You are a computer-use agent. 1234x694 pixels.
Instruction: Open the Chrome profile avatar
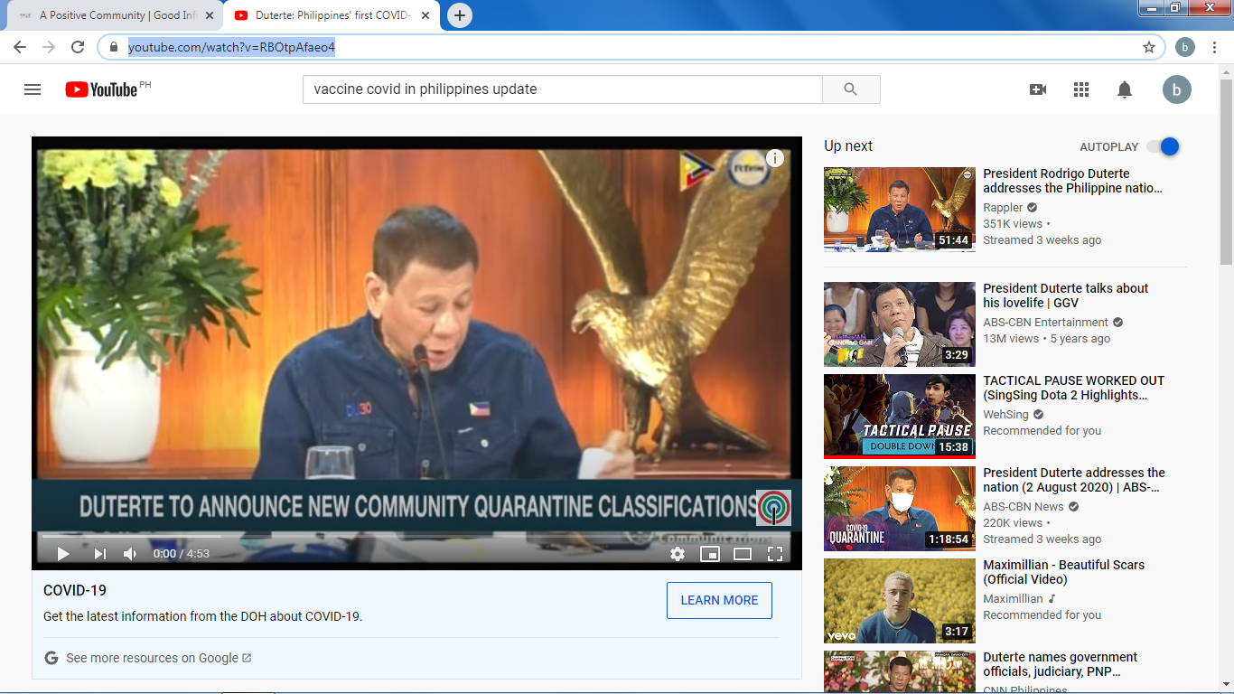coord(1185,47)
